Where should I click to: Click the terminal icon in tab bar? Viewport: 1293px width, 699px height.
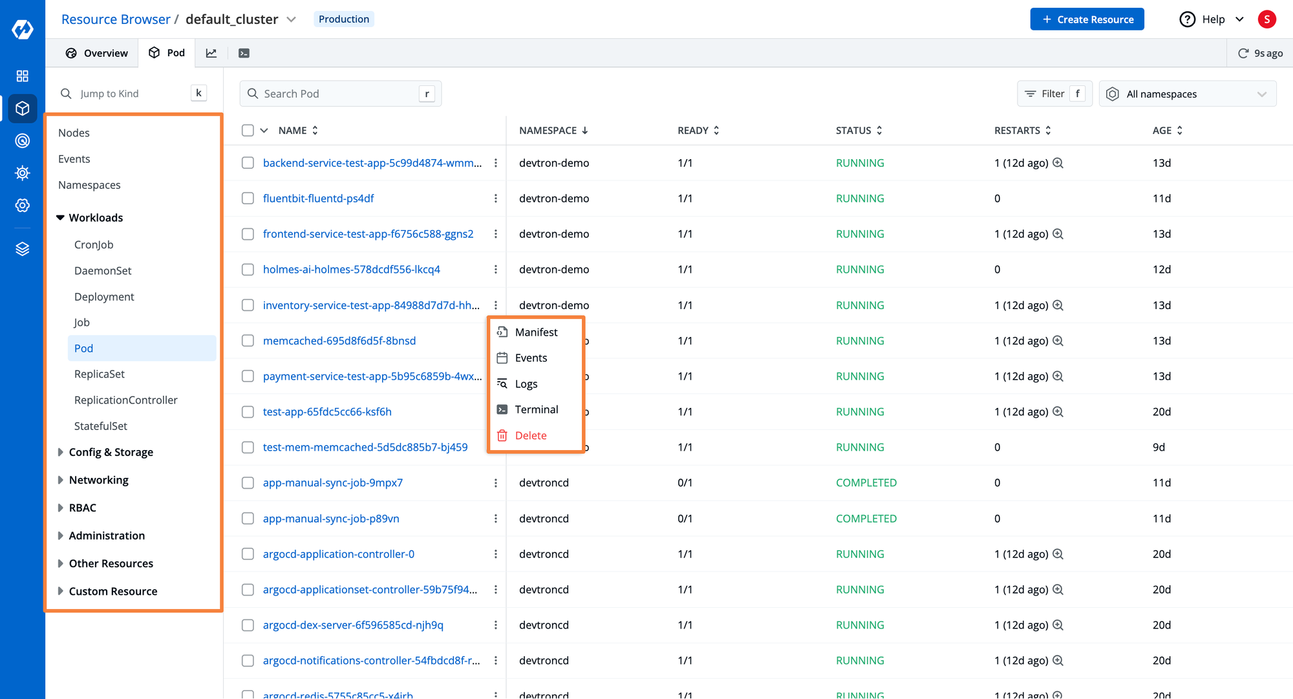click(x=244, y=52)
